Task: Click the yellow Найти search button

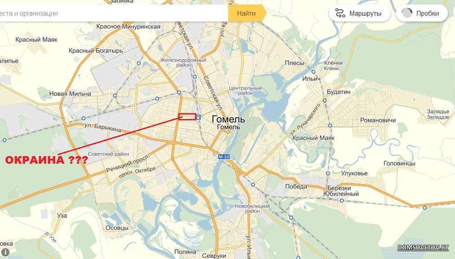Action: [x=247, y=13]
